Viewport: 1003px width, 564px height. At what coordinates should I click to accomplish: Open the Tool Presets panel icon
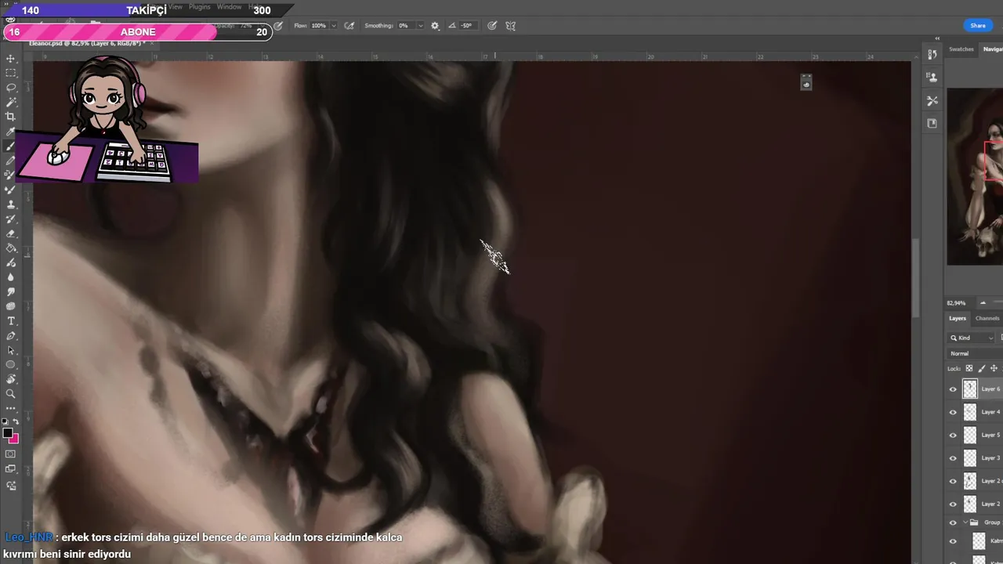[x=932, y=100]
